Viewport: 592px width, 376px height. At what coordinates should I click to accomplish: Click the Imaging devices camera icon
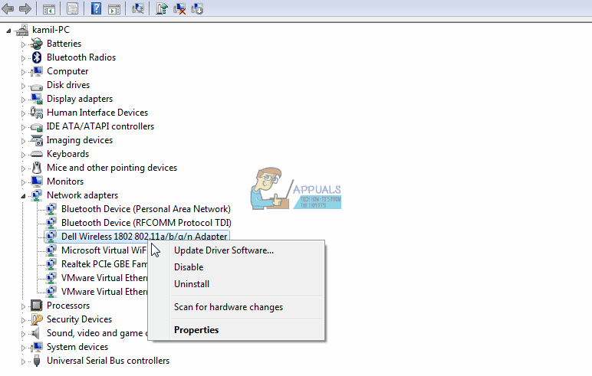pyautogui.click(x=37, y=140)
